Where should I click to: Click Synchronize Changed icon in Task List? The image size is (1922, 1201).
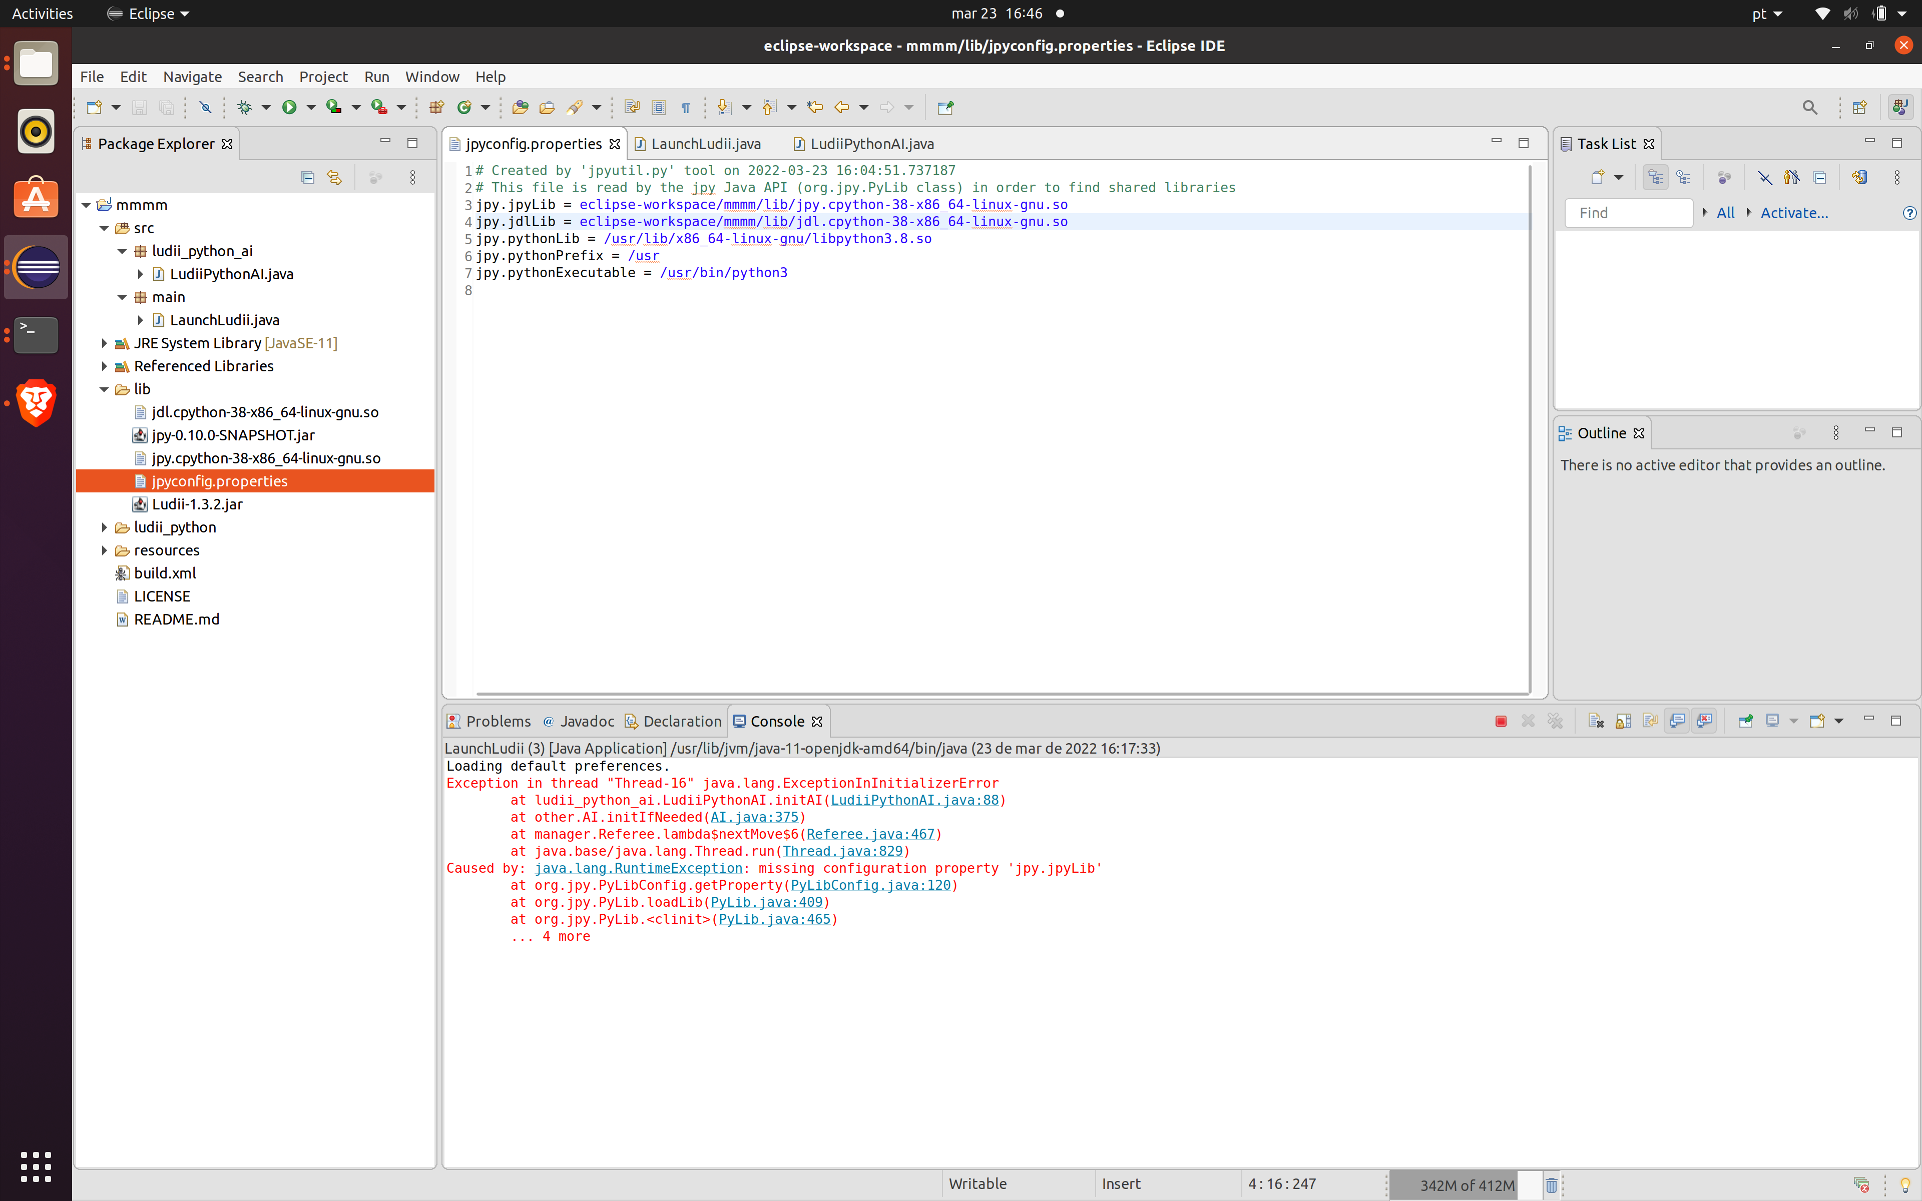pos(1859,177)
